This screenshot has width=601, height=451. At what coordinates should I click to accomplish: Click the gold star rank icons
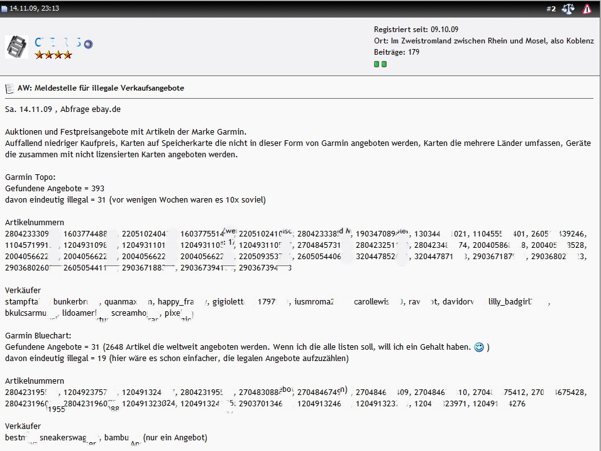tap(53, 55)
